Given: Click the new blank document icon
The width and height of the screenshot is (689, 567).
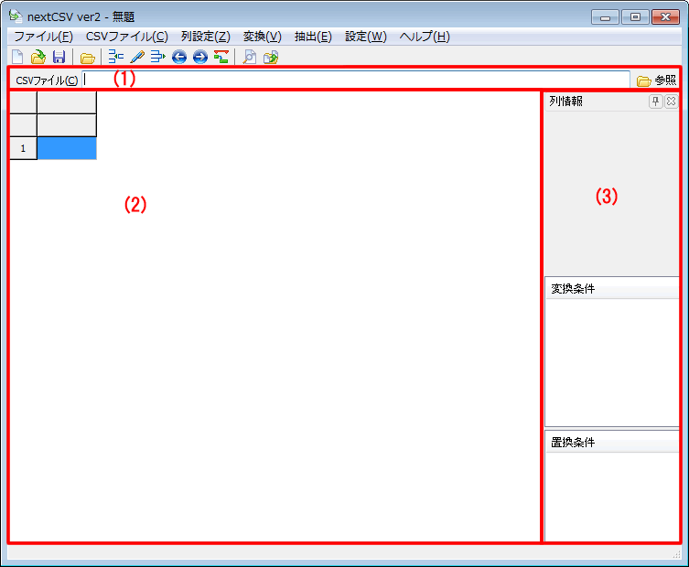Looking at the screenshot, I should (x=16, y=58).
